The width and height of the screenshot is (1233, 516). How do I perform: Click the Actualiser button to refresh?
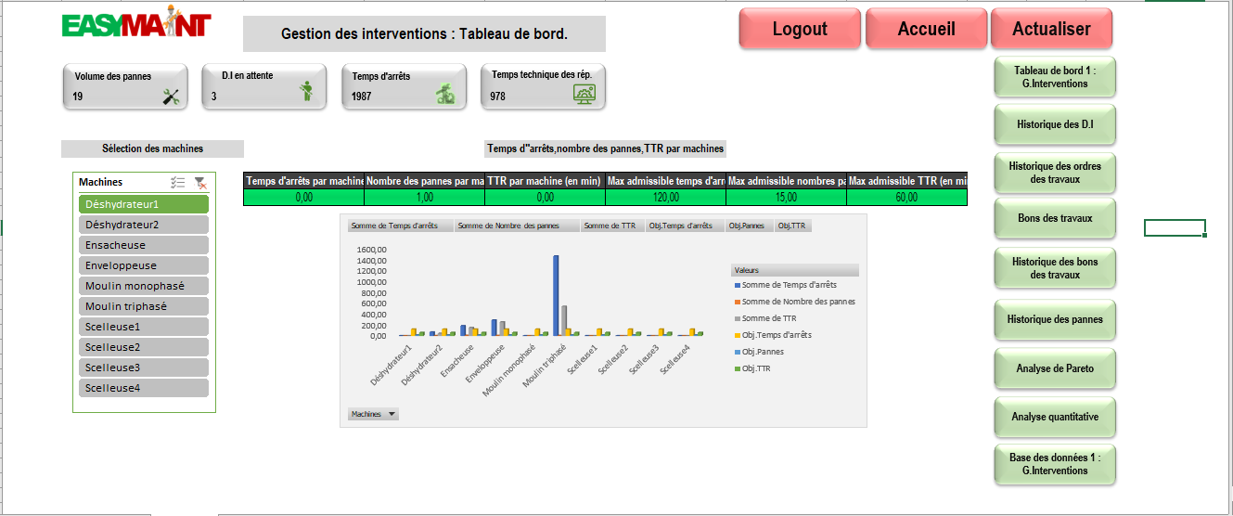click(1051, 29)
